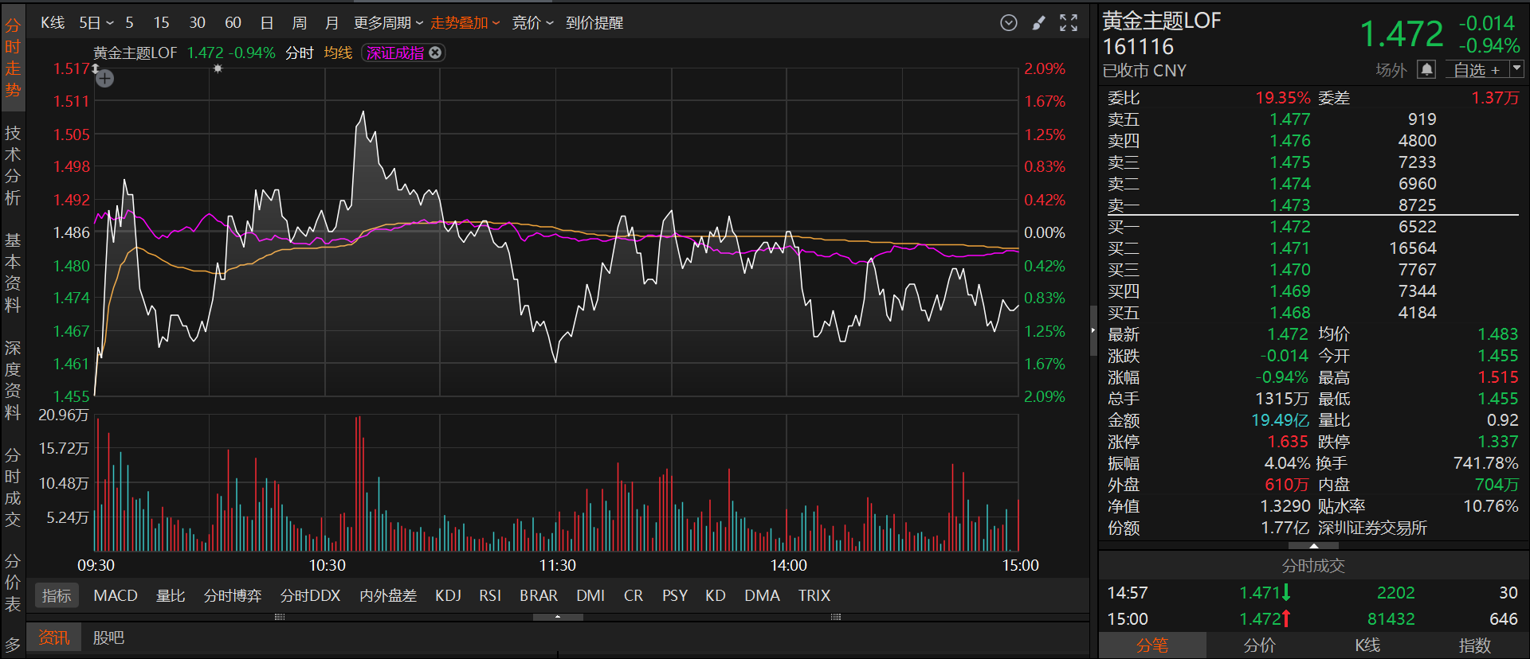Toggle the 分时 price line display

300,53
